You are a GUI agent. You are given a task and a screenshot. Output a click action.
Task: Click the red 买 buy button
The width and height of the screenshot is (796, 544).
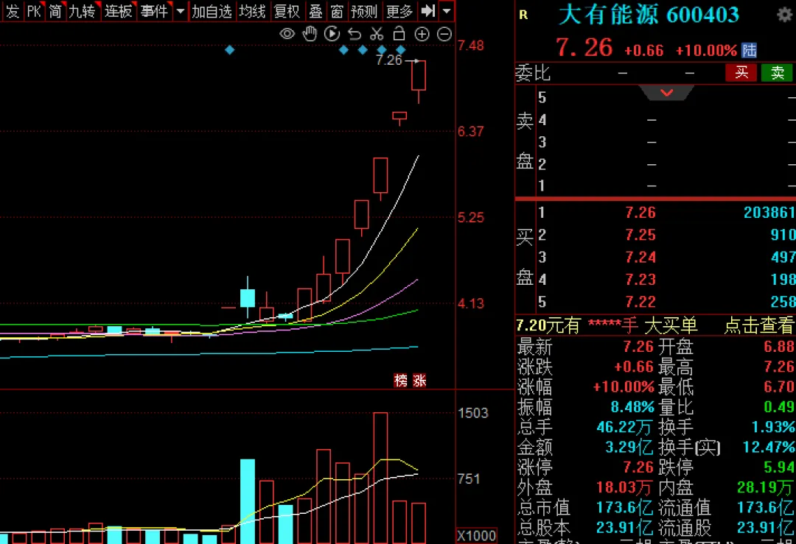(x=741, y=72)
